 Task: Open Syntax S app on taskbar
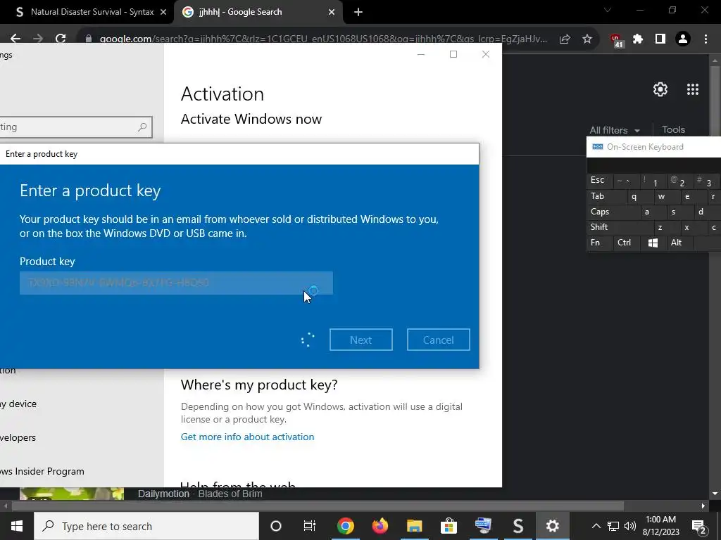tap(518, 526)
